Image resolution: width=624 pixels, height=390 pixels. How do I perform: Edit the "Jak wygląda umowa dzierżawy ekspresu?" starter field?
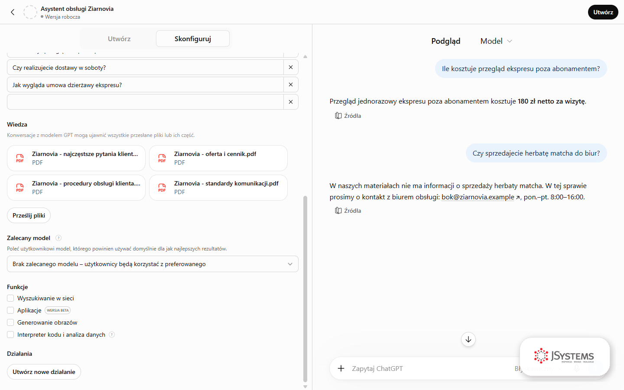pos(145,84)
